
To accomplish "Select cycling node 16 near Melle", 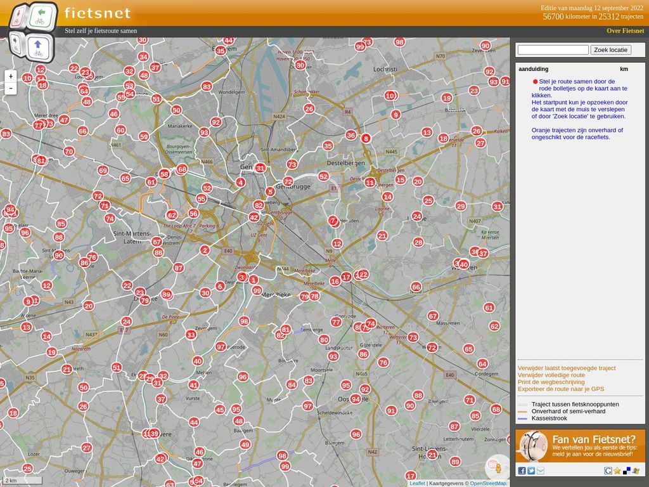I will point(335,282).
